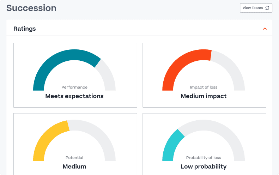Click the Potential label

tap(74, 158)
